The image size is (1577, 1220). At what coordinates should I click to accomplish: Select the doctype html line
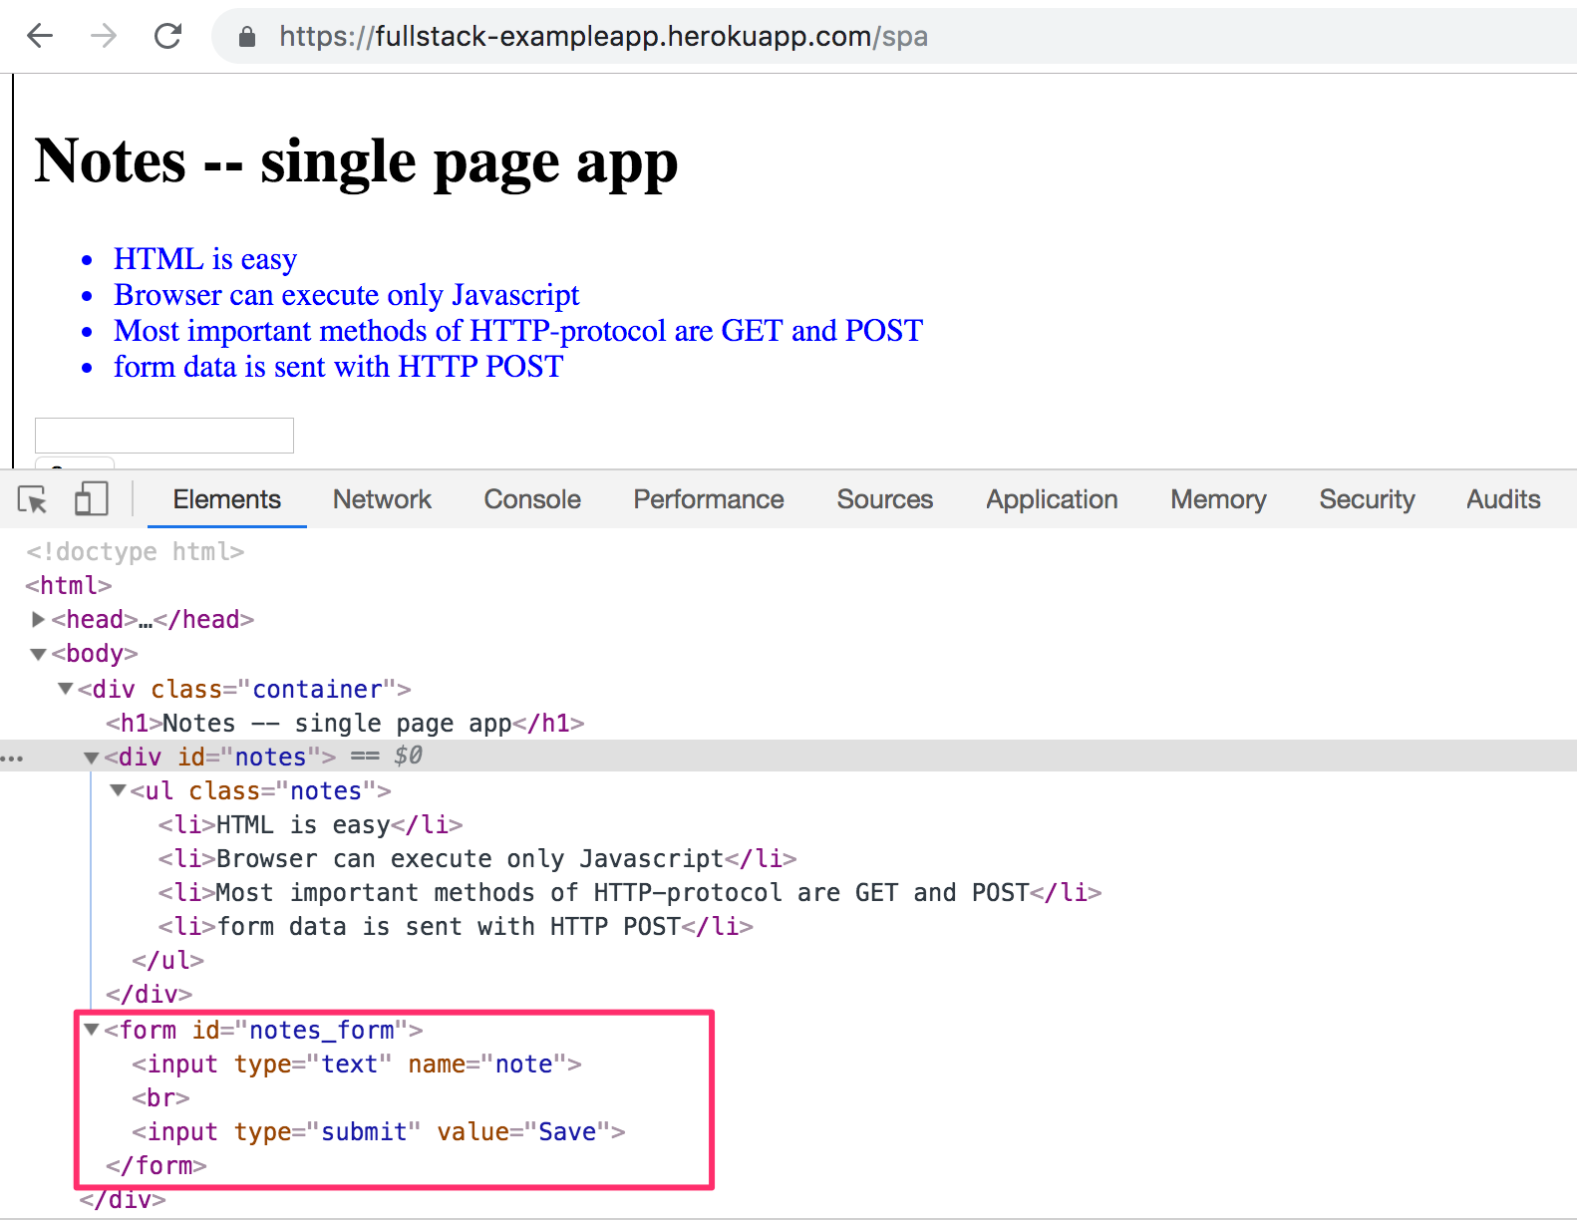[135, 552]
